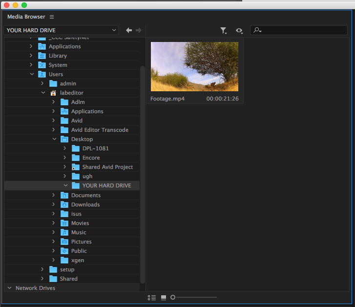Select the Shared Avid Project folder
This screenshot has width=355, height=307.
tap(107, 167)
